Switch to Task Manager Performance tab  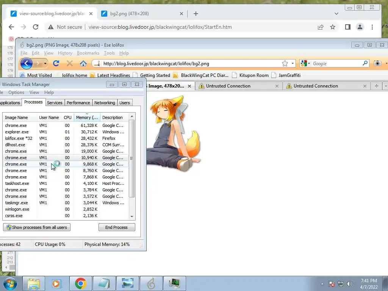[78, 103]
